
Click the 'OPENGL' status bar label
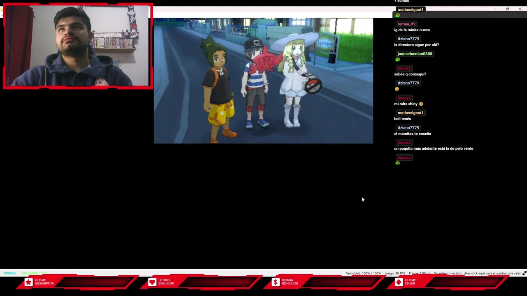(10, 273)
